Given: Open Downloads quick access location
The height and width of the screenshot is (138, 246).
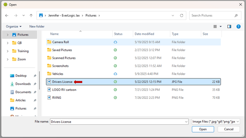Looking at the screenshot, I should 20,84.
